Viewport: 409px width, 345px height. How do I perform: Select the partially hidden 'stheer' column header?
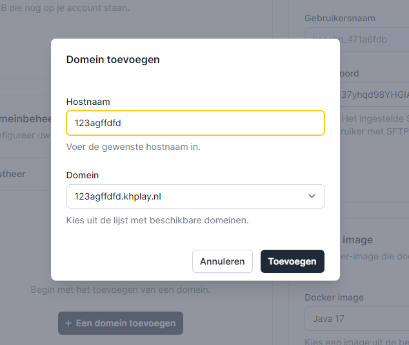click(13, 174)
